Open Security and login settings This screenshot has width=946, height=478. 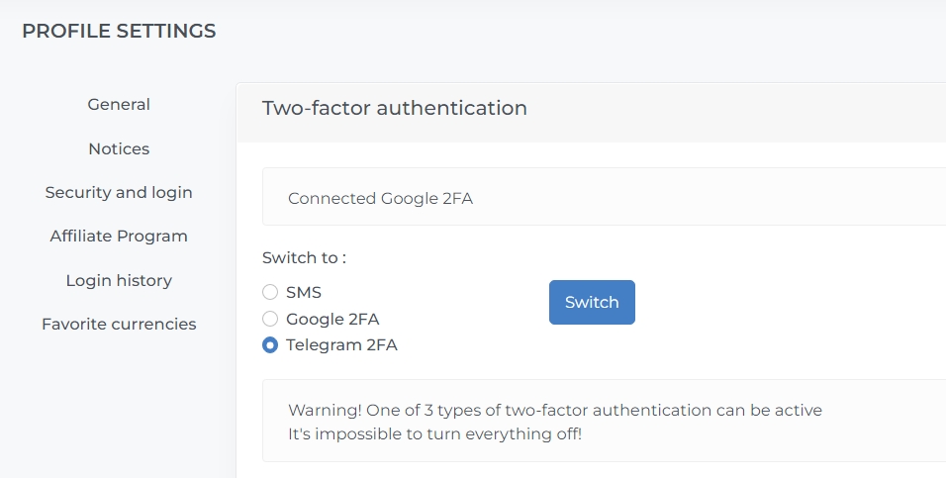click(x=119, y=192)
